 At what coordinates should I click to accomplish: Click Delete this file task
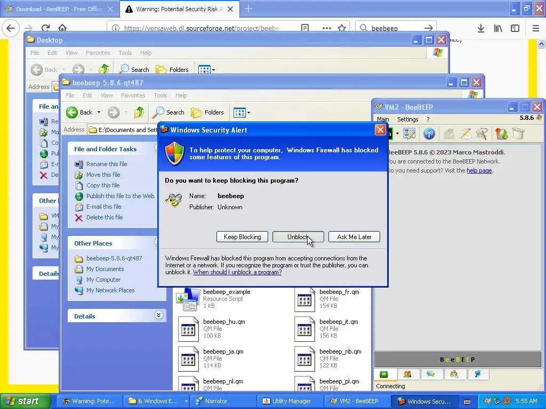click(x=105, y=217)
